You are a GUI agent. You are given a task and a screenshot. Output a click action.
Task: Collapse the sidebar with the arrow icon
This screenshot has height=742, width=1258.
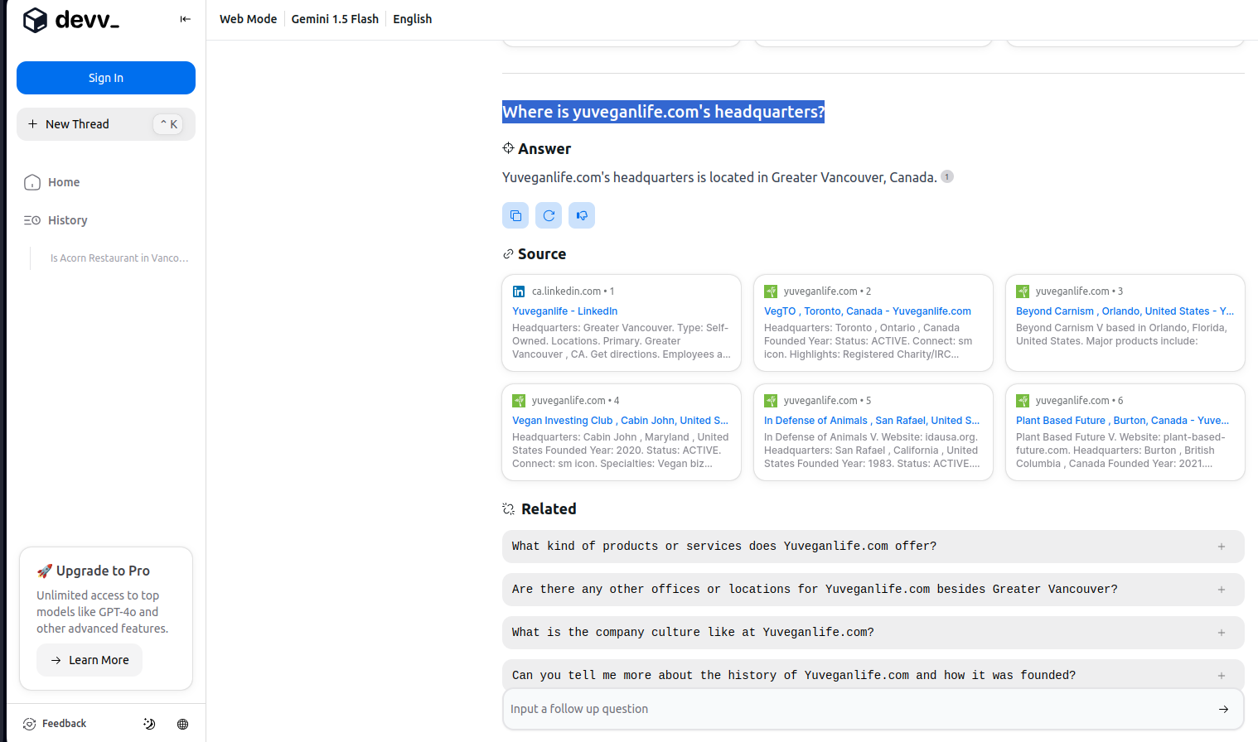[186, 19]
